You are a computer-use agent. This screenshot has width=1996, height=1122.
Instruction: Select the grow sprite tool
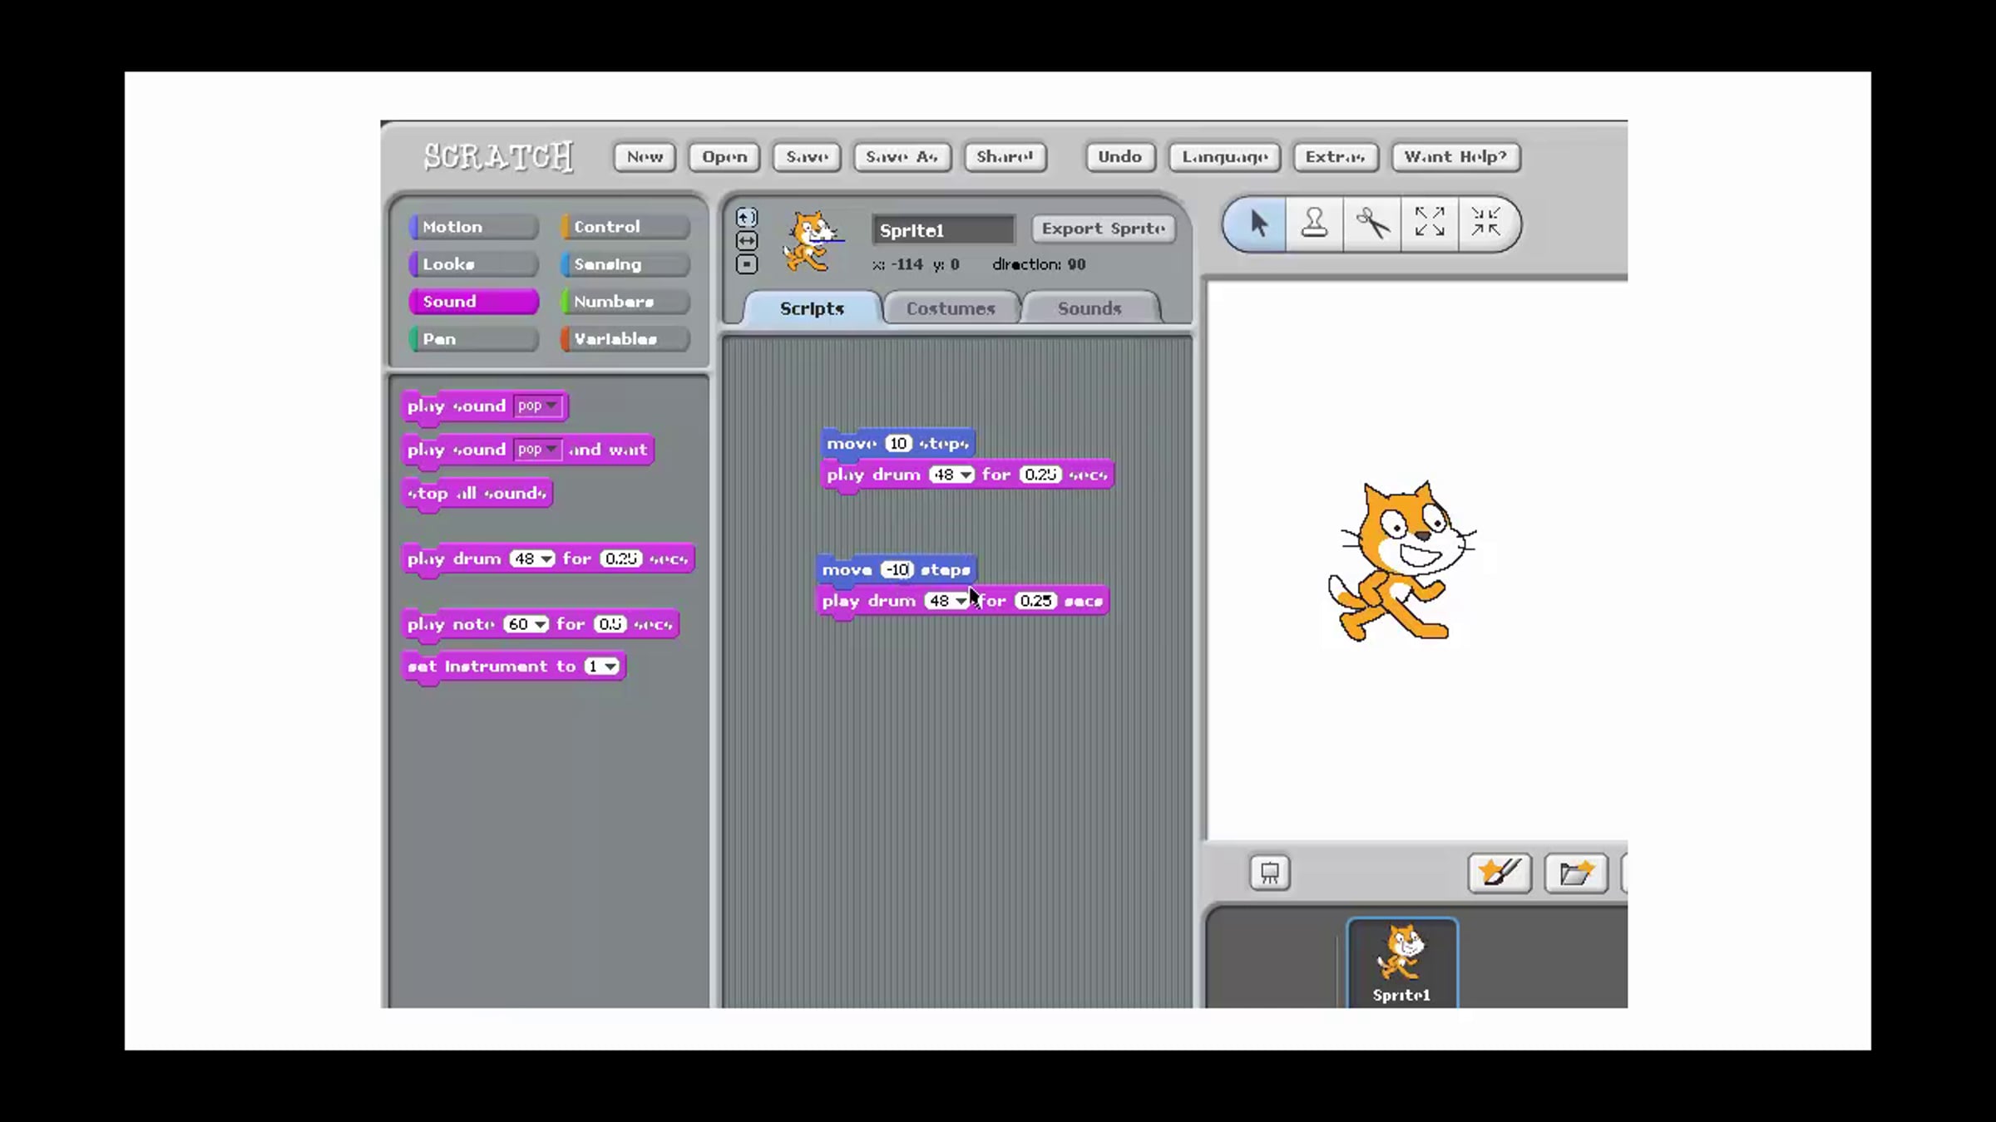click(x=1429, y=223)
